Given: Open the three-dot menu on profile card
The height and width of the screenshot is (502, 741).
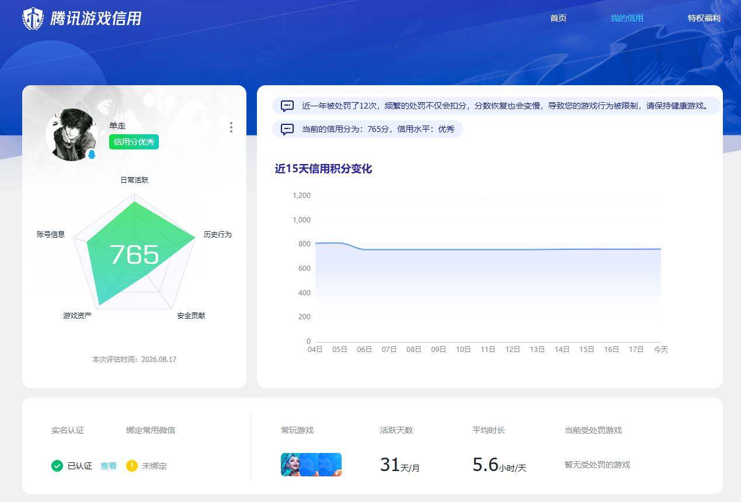Looking at the screenshot, I should click(x=231, y=127).
